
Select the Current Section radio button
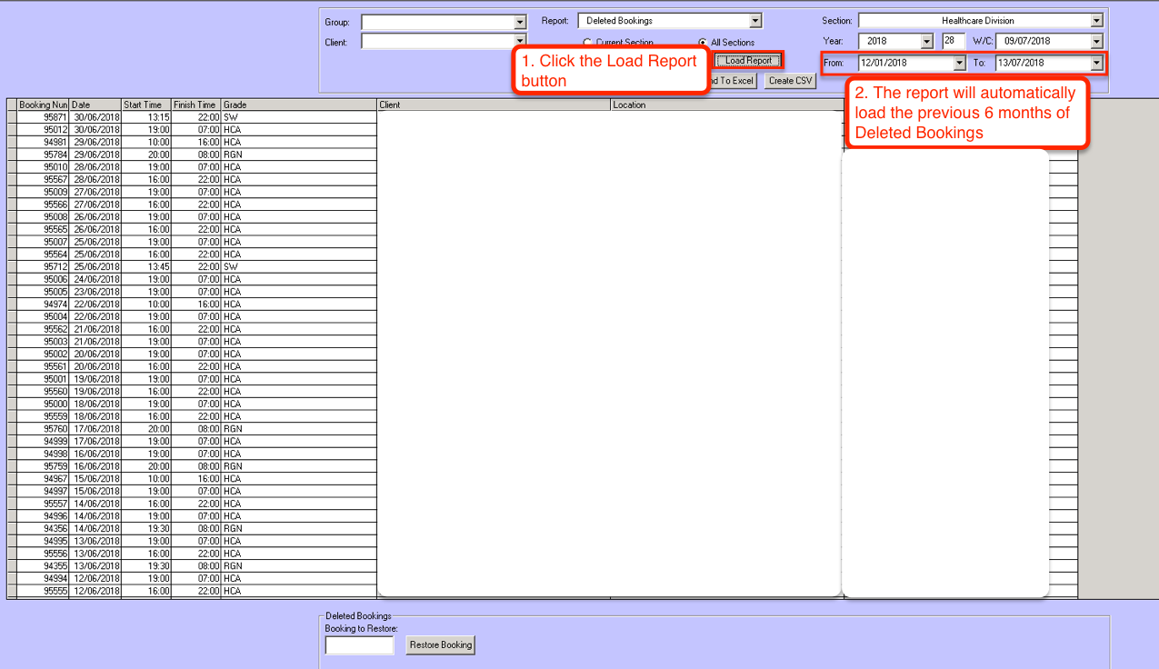[x=587, y=43]
